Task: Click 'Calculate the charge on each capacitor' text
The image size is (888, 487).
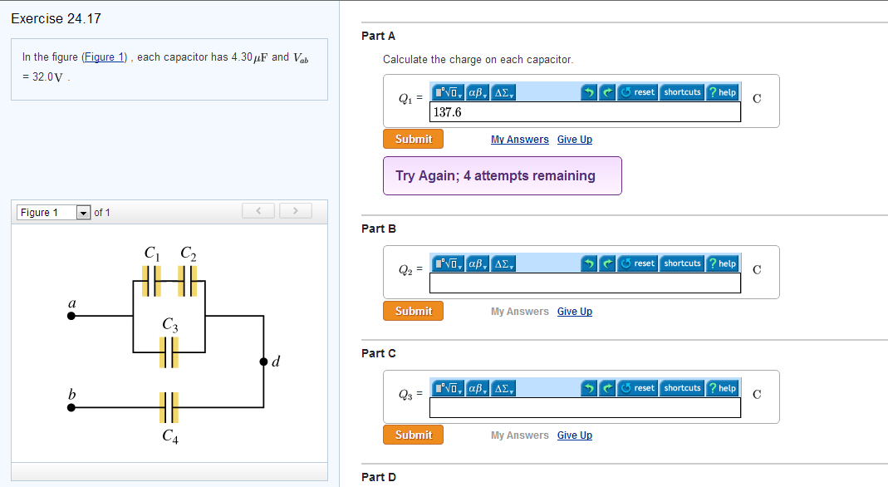Action: [x=478, y=60]
